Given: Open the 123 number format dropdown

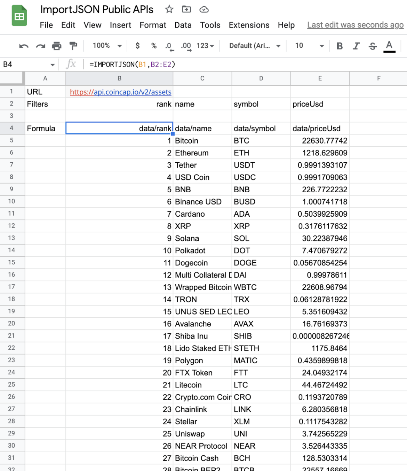Looking at the screenshot, I should [205, 46].
